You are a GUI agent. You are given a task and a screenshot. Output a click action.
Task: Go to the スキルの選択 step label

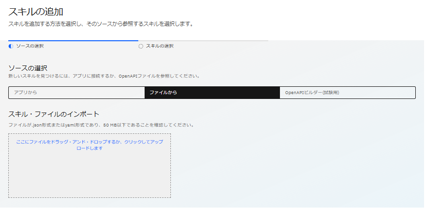pos(160,46)
